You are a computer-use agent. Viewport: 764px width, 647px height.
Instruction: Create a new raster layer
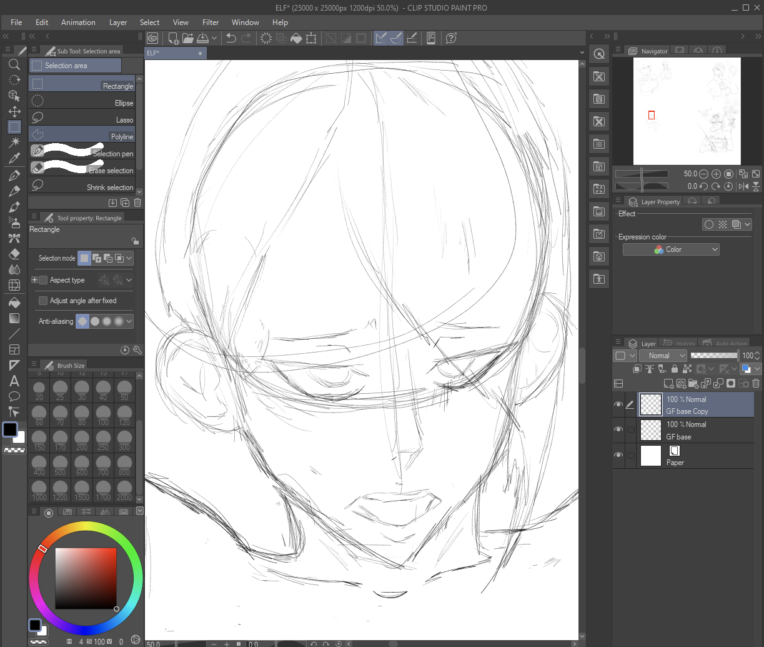click(668, 384)
